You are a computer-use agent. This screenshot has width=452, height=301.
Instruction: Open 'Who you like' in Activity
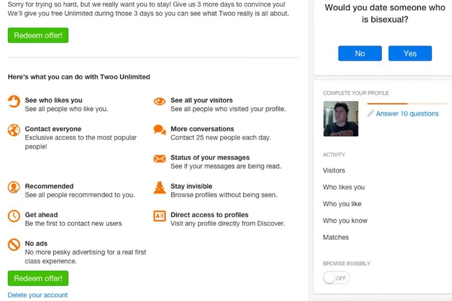[342, 204]
